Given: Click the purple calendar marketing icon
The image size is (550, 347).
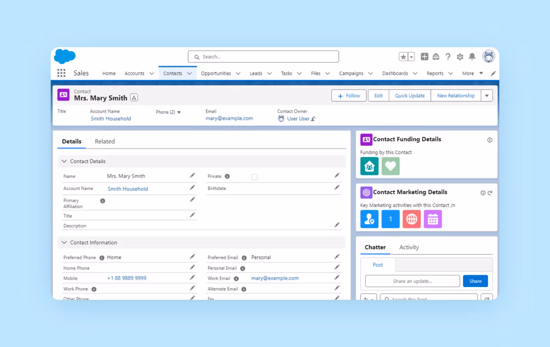Looking at the screenshot, I should [x=433, y=219].
